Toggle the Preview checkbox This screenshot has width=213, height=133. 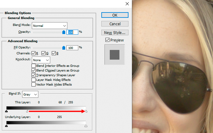point(108,40)
